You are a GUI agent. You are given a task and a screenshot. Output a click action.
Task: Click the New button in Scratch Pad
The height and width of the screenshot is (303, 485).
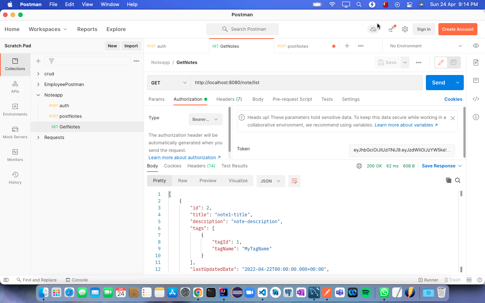pos(112,46)
